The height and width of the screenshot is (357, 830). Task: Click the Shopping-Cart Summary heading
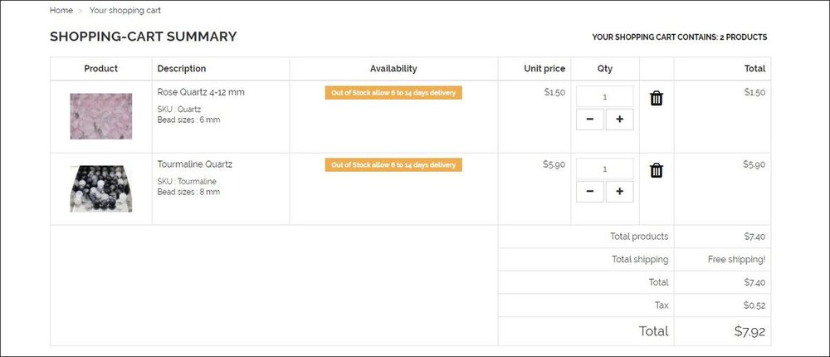click(144, 37)
